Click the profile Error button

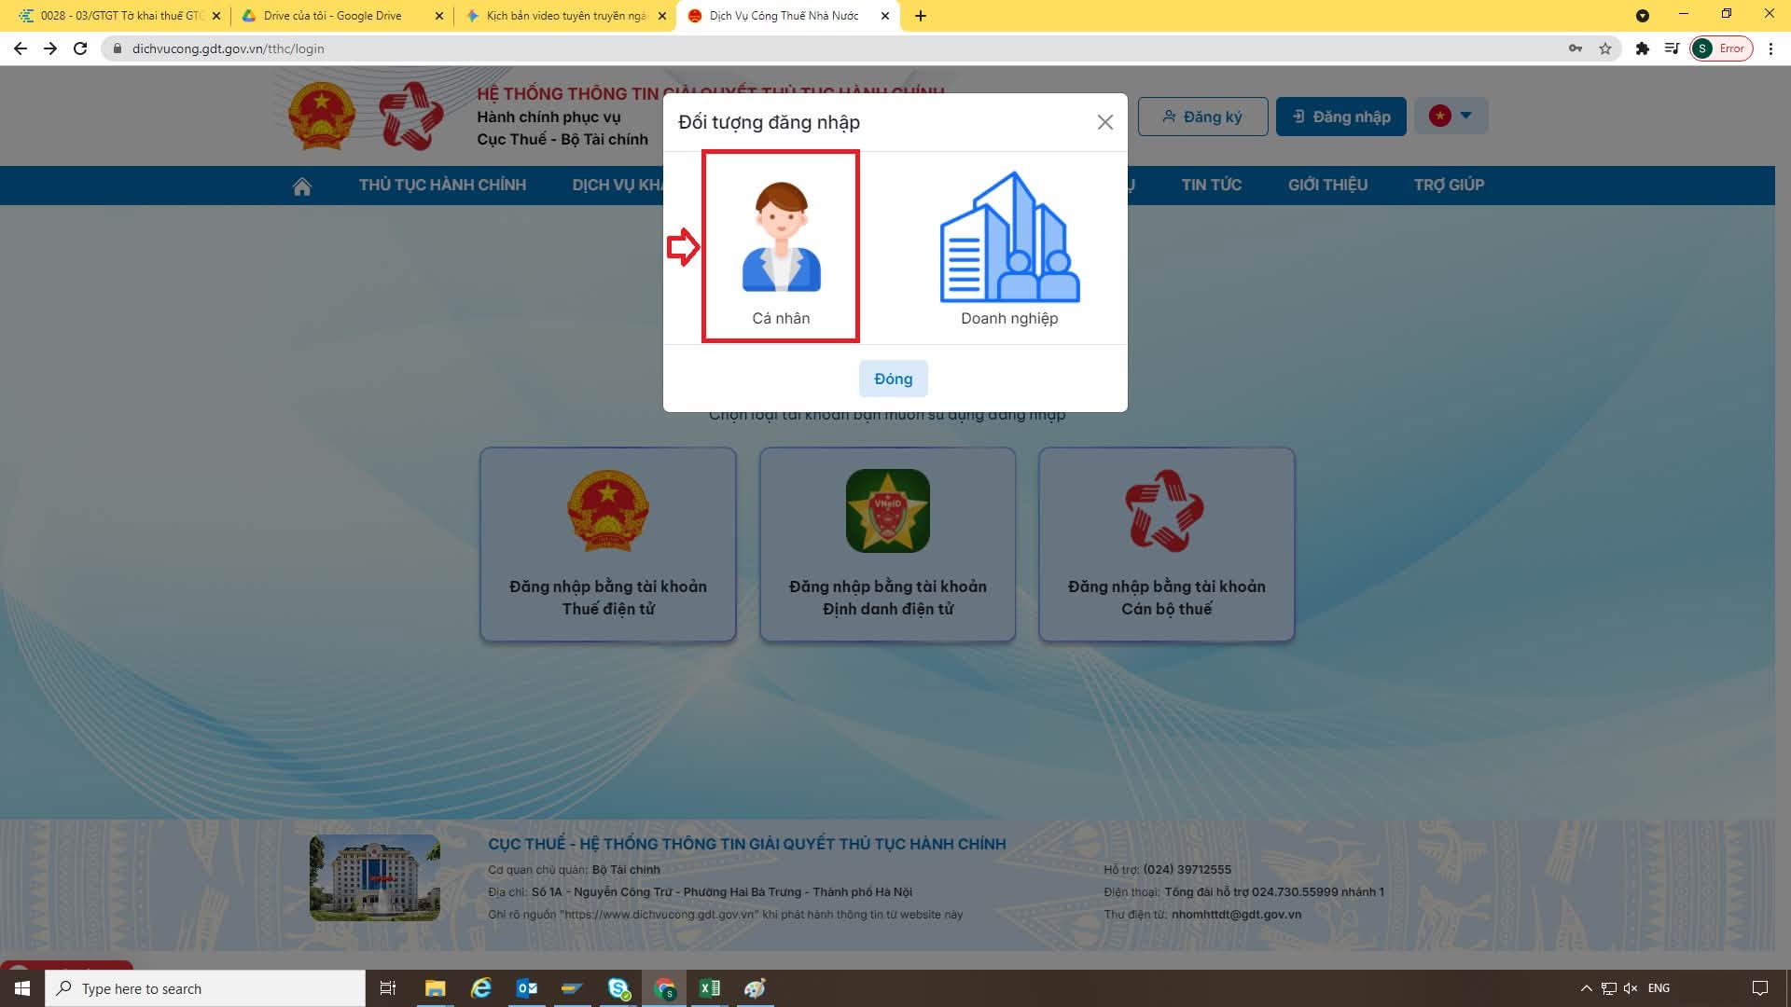click(1721, 48)
